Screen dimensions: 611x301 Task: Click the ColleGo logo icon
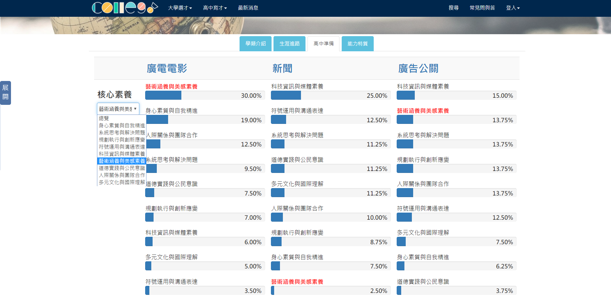(x=125, y=8)
